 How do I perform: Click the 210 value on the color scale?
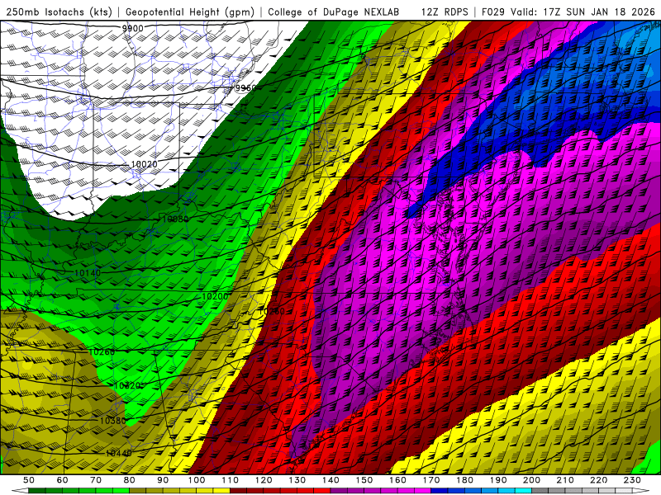point(565,480)
